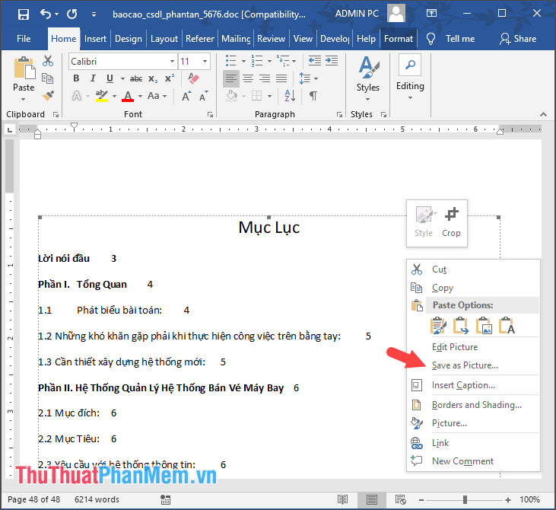Screen dimensions: 556x510
Task: Click the Share button
Action: tap(517, 39)
